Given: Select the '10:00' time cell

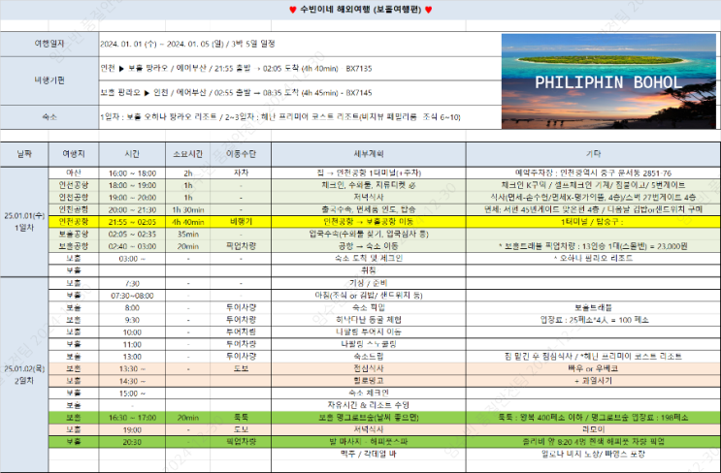Looking at the screenshot, I should pos(132,332).
